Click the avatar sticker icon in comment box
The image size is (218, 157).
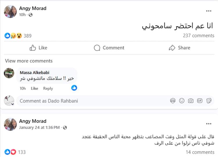[x=173, y=101]
